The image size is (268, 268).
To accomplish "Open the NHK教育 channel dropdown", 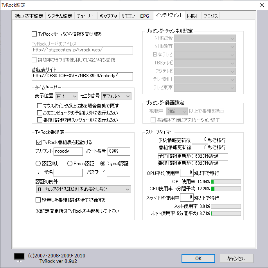I will pyautogui.click(x=205, y=47).
